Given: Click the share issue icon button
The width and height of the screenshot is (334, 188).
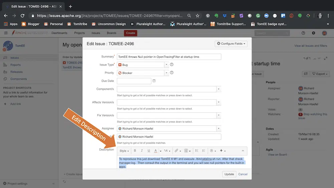Looking at the screenshot, I should point(306,74).
